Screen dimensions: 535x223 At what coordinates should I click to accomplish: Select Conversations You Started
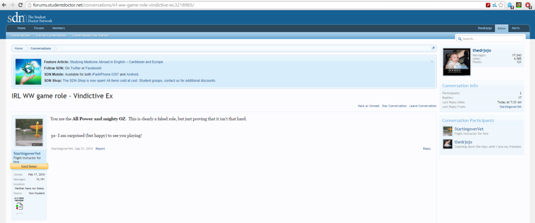[x=90, y=35]
